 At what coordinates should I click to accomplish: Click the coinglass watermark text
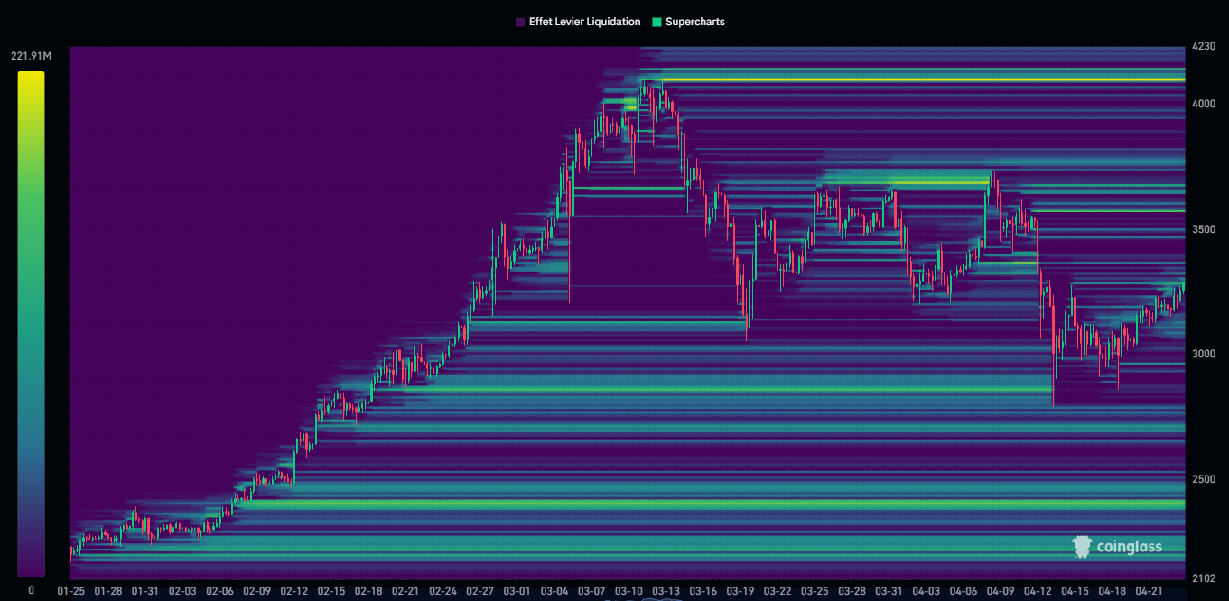tap(1129, 546)
